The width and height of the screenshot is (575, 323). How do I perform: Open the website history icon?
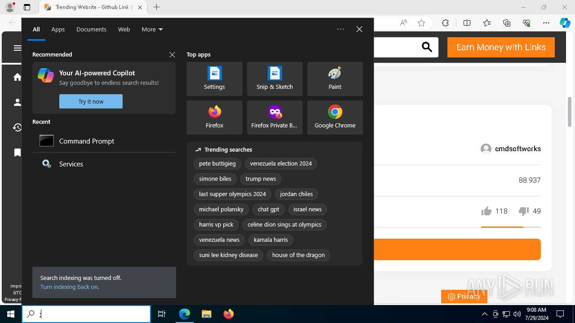18,127
